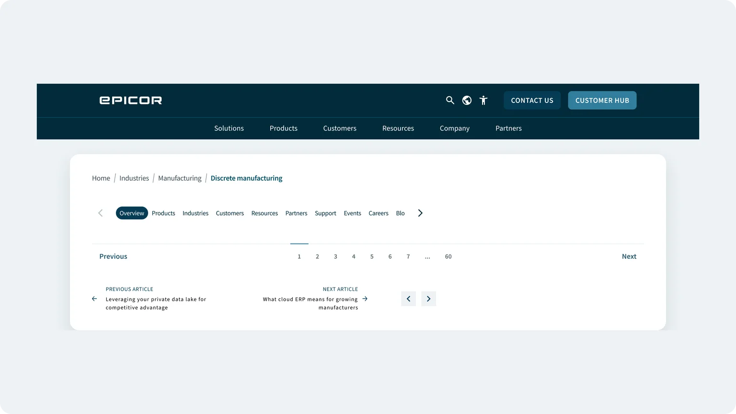The width and height of the screenshot is (736, 414).
Task: Switch to the Products tab in sub-navigation
Action: (163, 213)
